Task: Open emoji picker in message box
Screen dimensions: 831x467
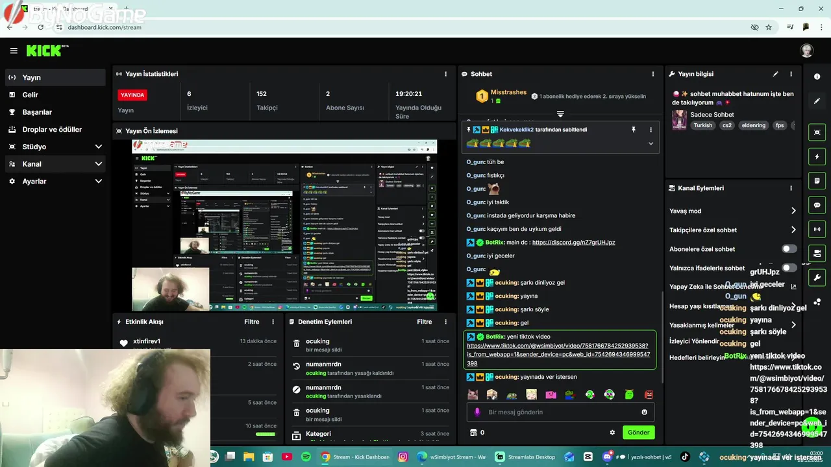Action: [x=644, y=412]
